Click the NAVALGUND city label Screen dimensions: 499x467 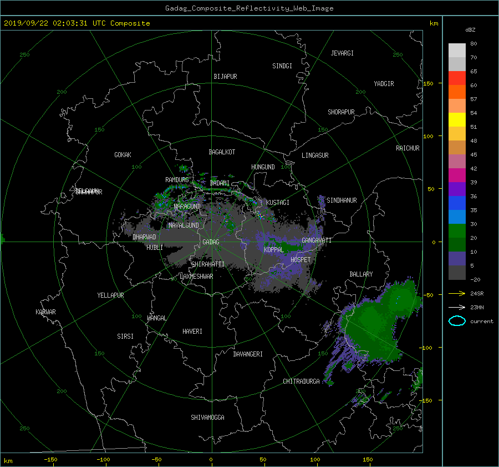coord(184,225)
